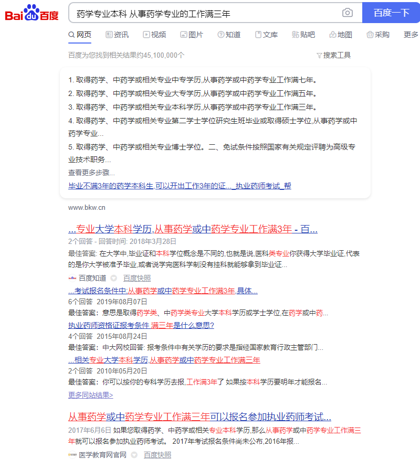Click text 4个回答 2015年08月24日

(x=108, y=337)
